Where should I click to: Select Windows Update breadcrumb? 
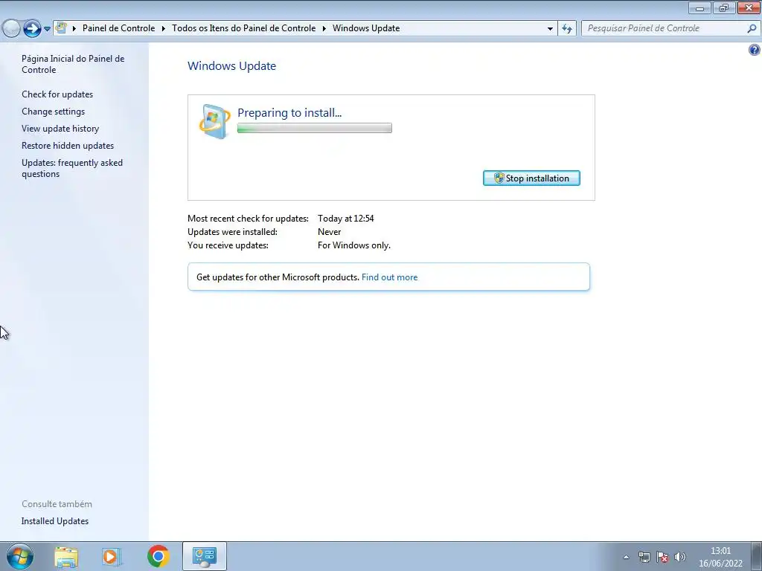(x=366, y=28)
